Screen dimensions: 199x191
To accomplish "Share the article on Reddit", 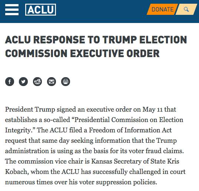I will point(37,82).
